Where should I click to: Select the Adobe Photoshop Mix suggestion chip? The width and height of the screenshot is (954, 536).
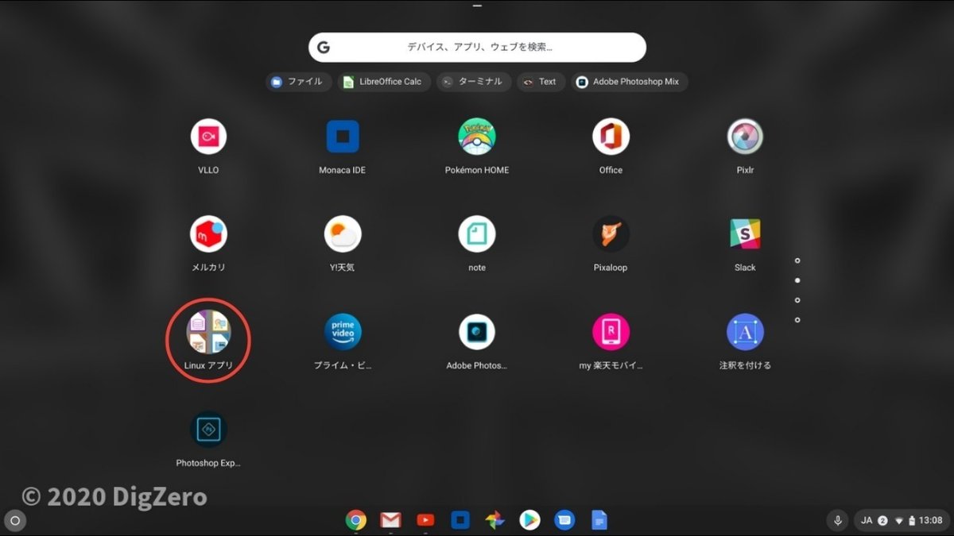tap(630, 82)
